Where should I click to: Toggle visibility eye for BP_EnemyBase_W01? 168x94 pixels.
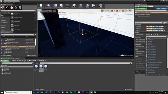pyautogui.click(x=1, y=45)
